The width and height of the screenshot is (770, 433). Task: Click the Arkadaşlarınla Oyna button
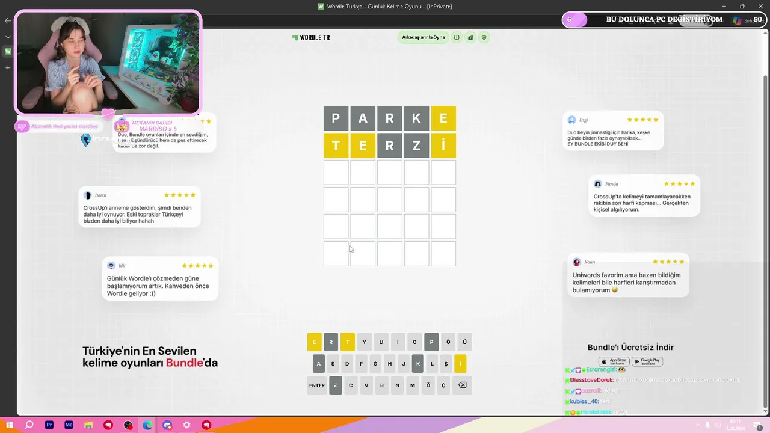coord(423,37)
